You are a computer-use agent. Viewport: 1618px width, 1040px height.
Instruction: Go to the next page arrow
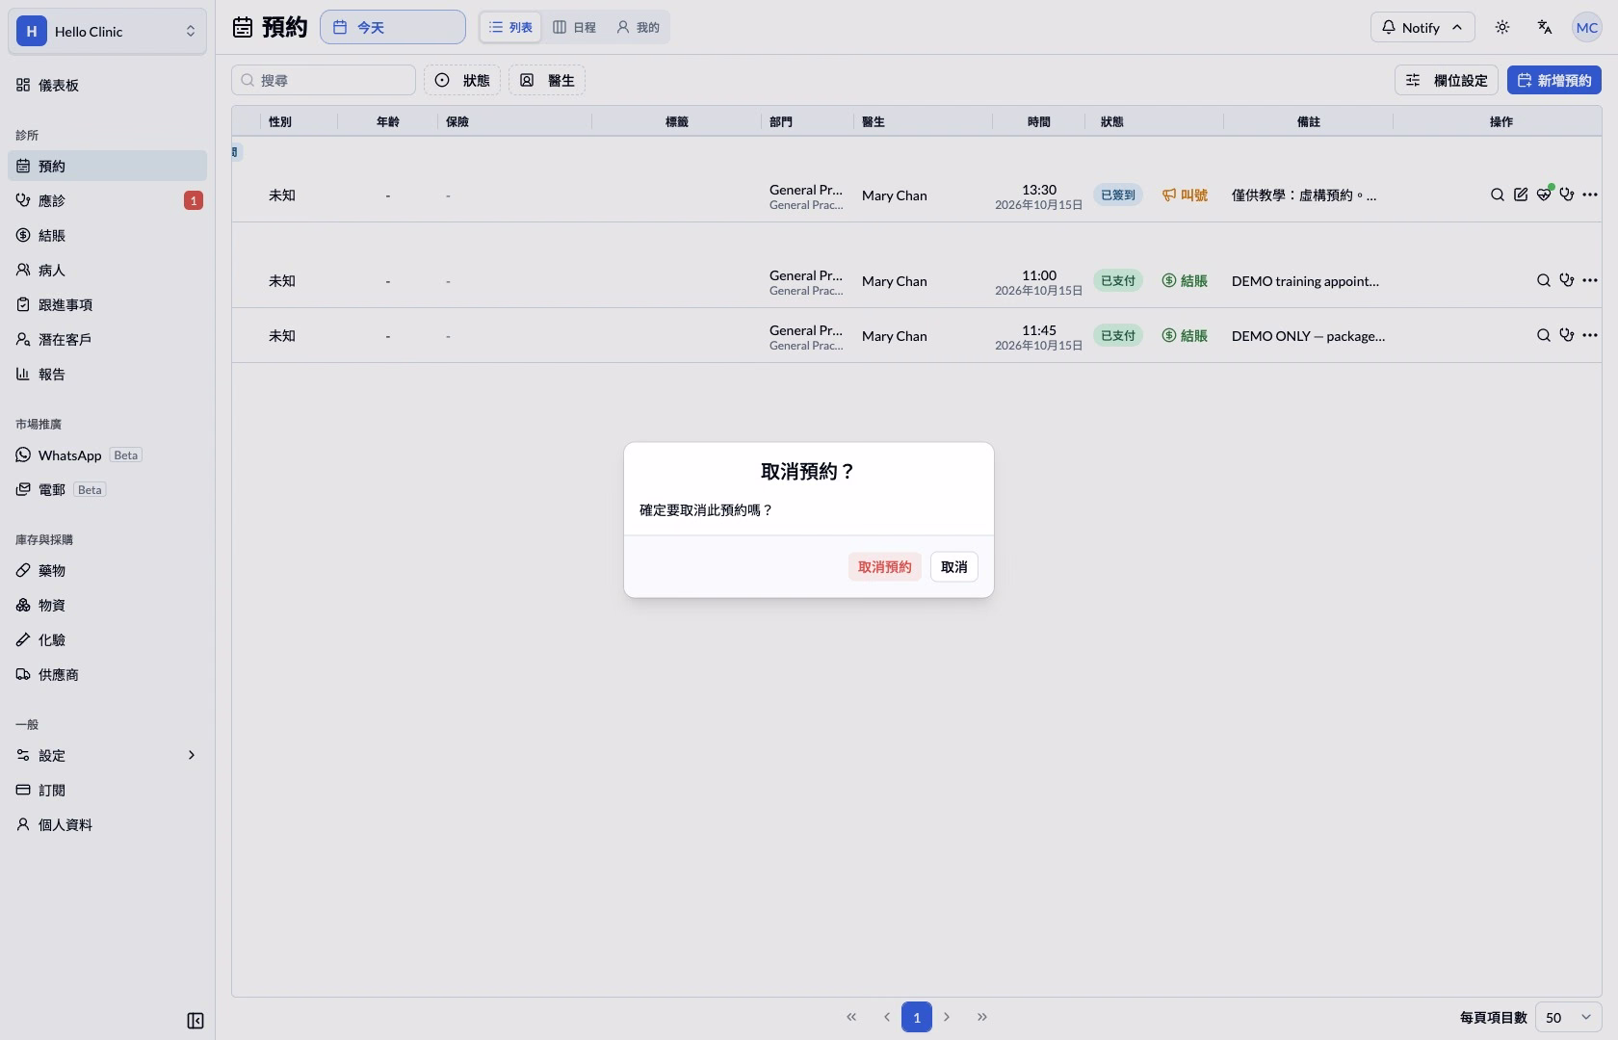[x=947, y=1017]
